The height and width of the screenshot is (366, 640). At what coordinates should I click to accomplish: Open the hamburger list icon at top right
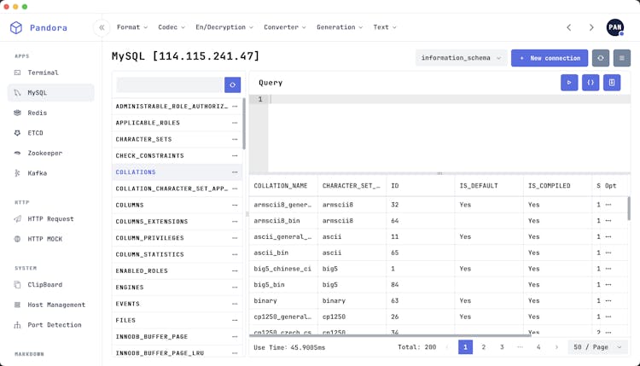click(622, 58)
